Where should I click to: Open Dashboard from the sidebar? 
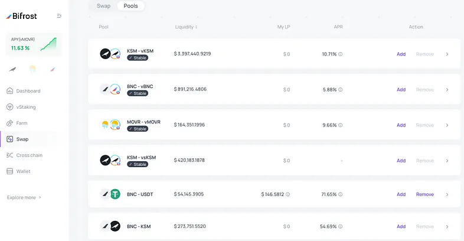point(28,91)
